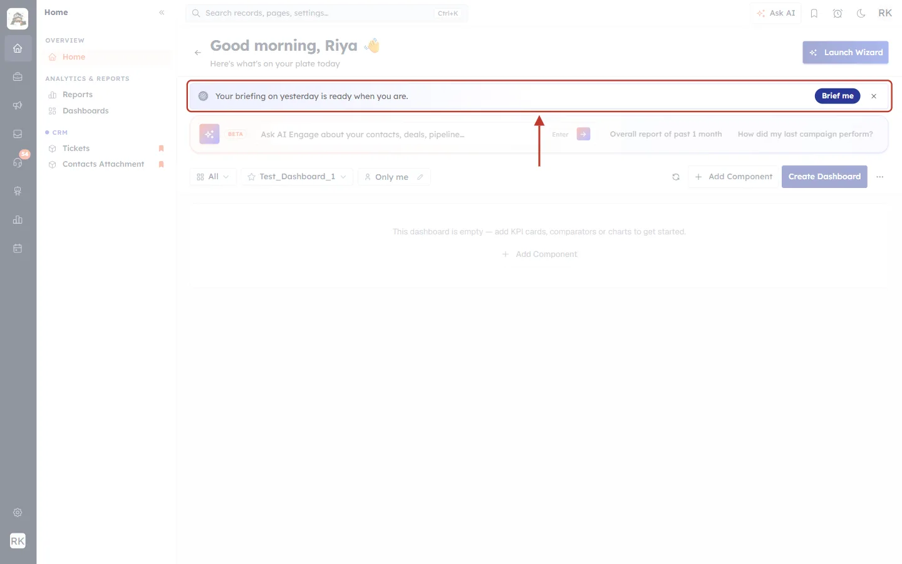Open the Home icon in left rail
The width and height of the screenshot is (902, 564).
coord(18,48)
